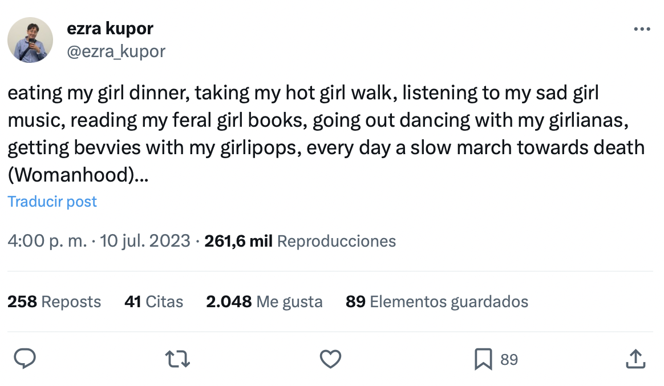Screen dimensions: 664x386
Task: View 261,6 mil Reproducciones analytics
Action: [300, 241]
